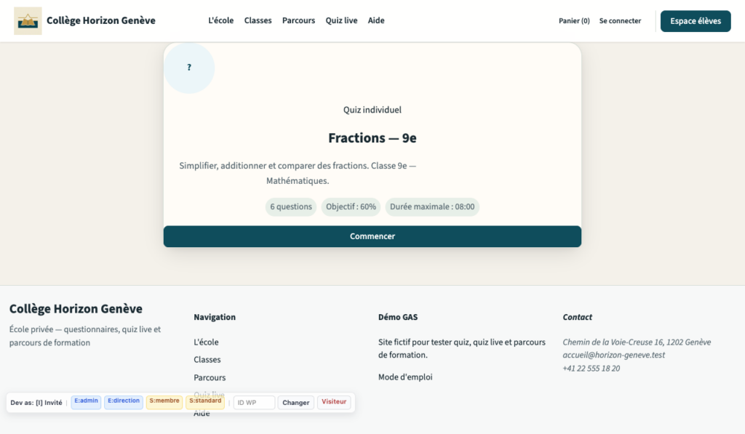Switch dev role to E:direction
This screenshot has height=434, width=745.
(124, 402)
